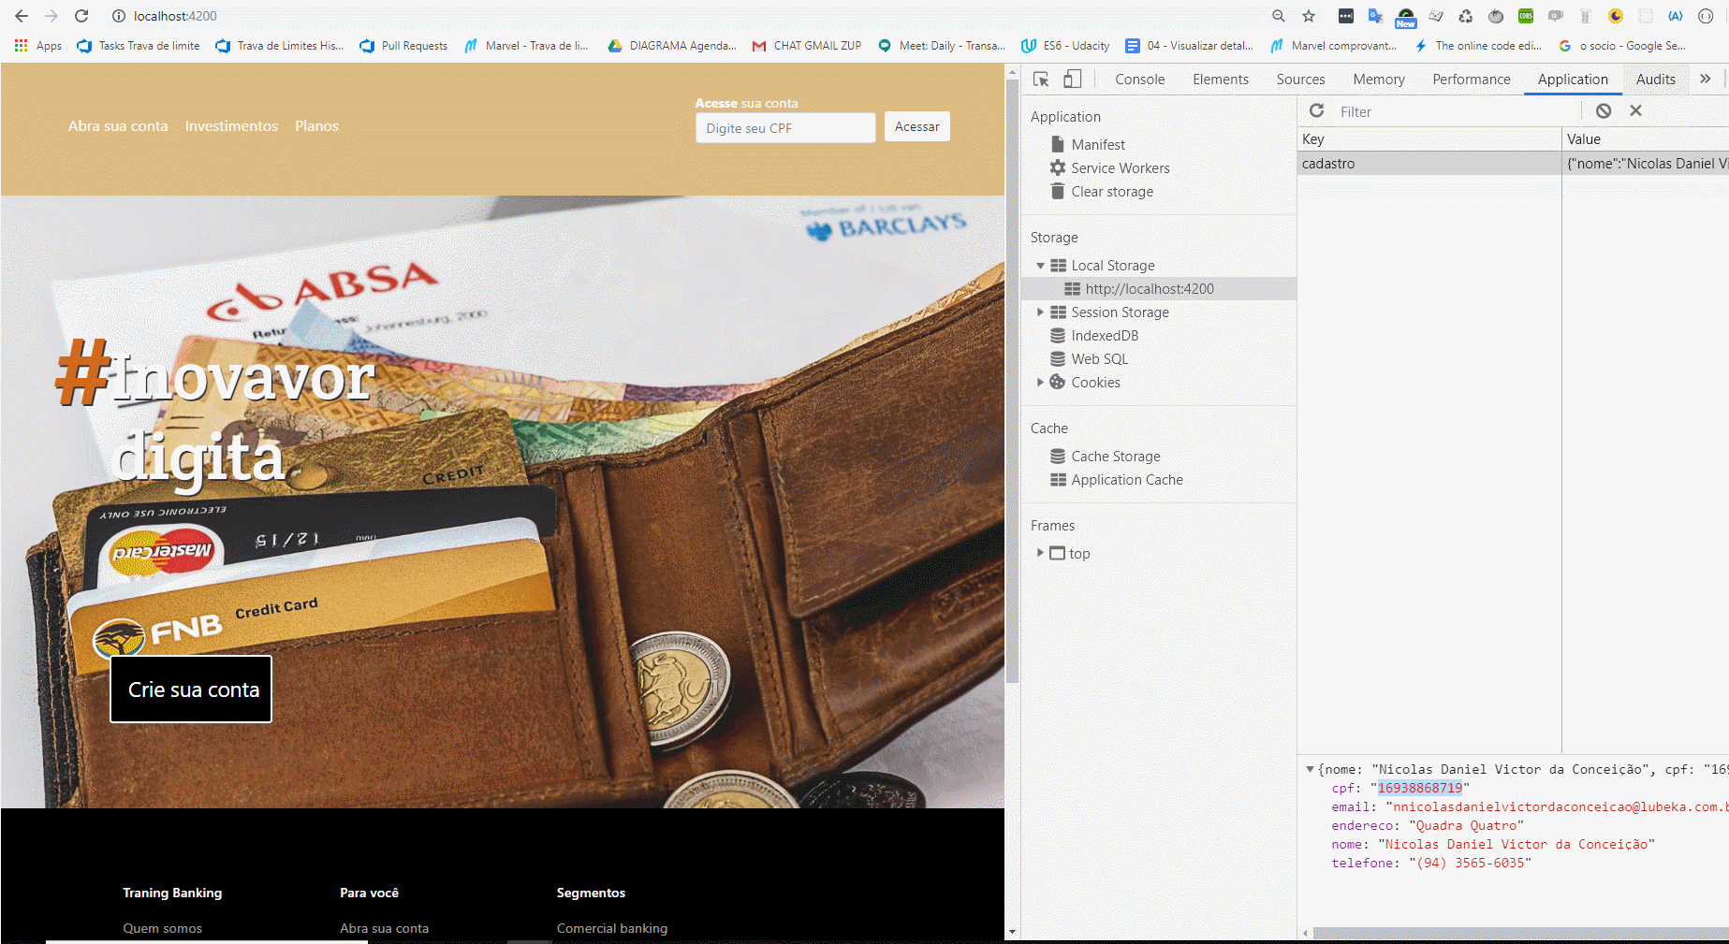1729x944 pixels.
Task: Open the CHAT GMAIL ZUP bookmark
Action: coord(807,45)
